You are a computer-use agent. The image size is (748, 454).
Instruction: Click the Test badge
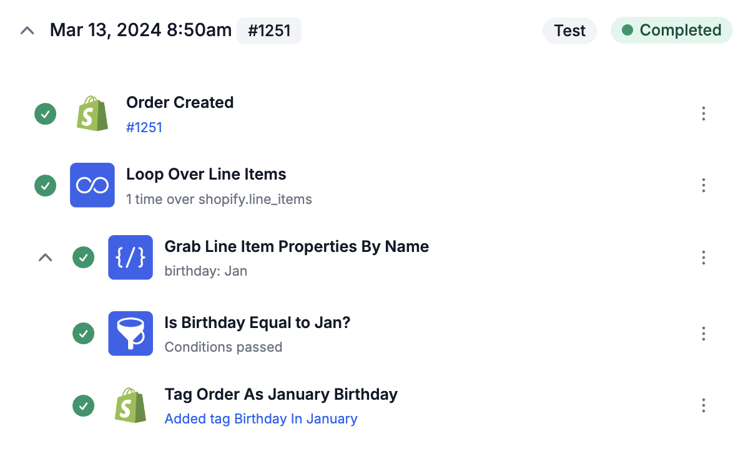click(569, 31)
